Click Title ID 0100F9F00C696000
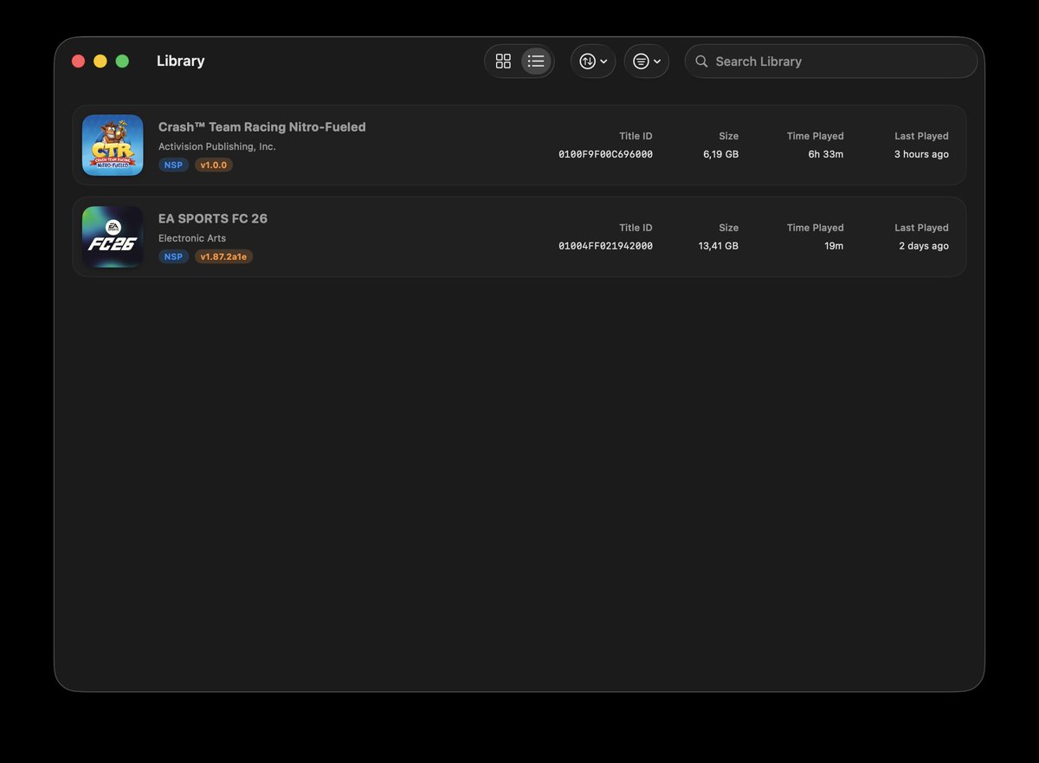The height and width of the screenshot is (763, 1039). tap(605, 154)
